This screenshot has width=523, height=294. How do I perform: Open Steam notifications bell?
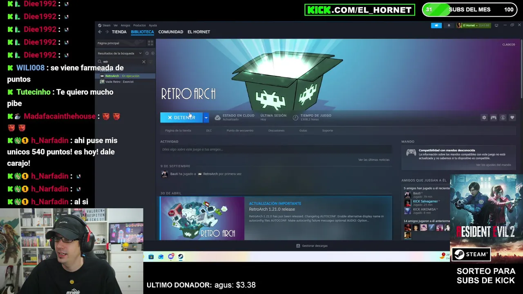coord(449,25)
